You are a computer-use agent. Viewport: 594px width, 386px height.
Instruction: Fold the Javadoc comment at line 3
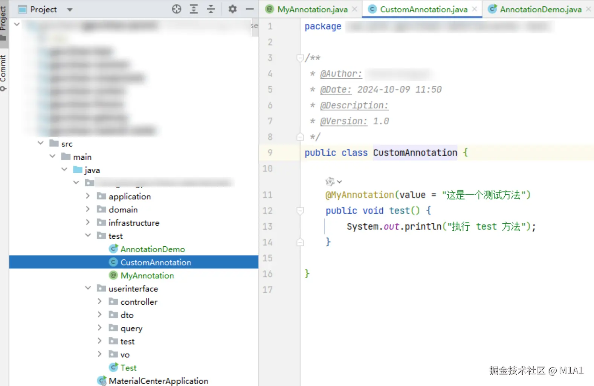click(300, 58)
